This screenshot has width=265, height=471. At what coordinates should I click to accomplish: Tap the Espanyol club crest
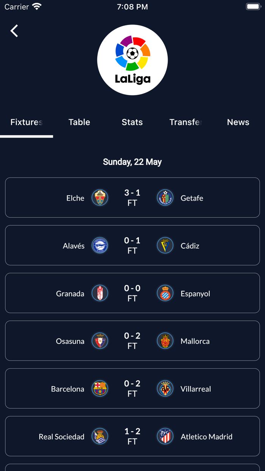coord(165,293)
